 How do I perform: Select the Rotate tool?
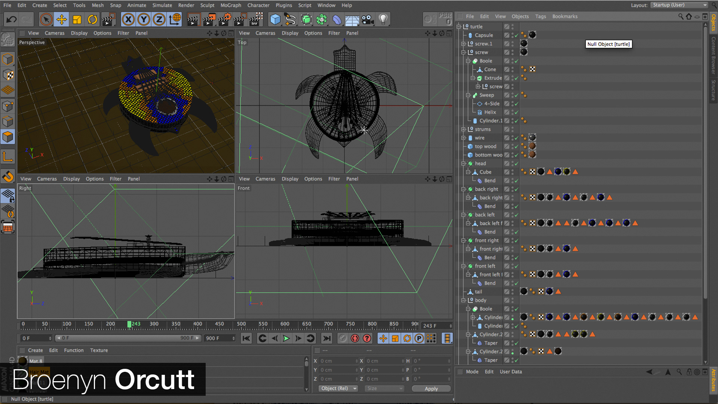[x=92, y=19]
